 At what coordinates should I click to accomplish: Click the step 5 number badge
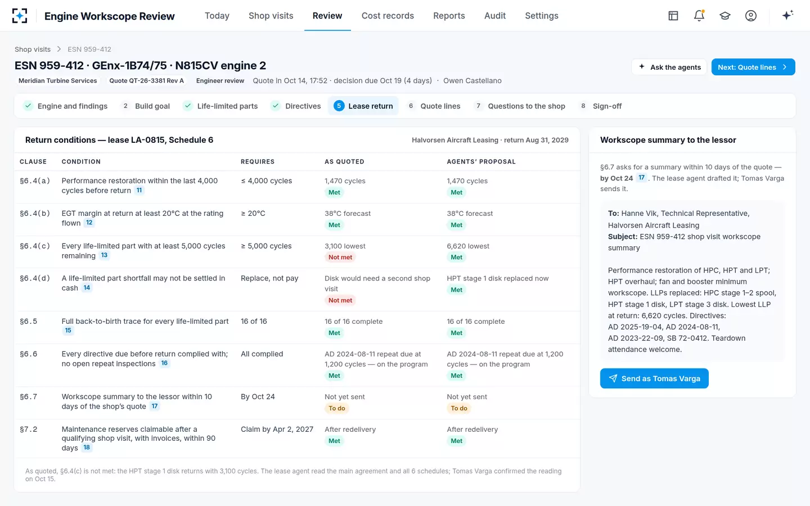339,106
